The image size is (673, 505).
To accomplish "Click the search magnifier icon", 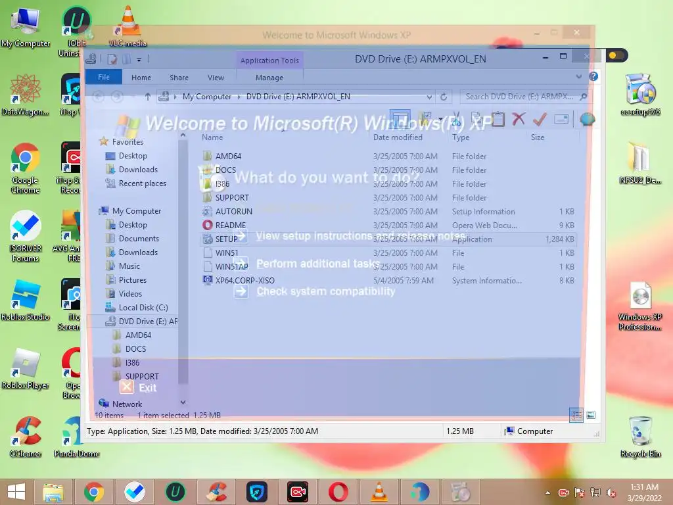I will 583,97.
